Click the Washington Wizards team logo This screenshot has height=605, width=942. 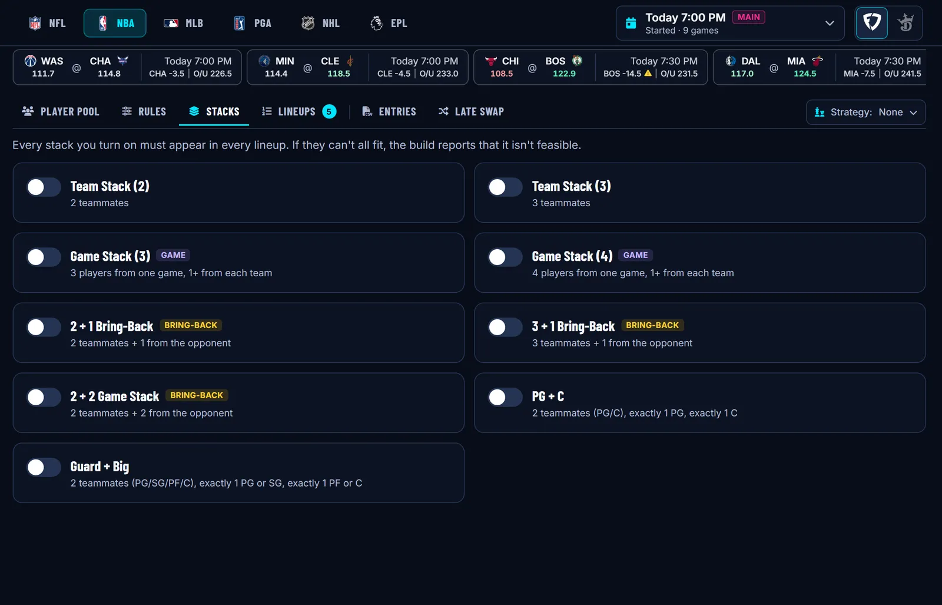tap(31, 61)
